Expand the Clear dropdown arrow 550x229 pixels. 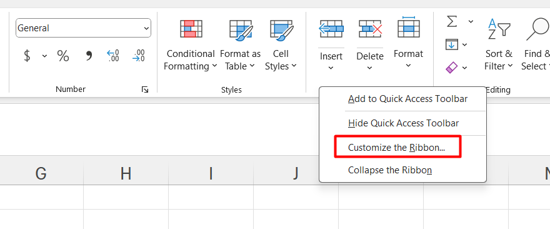[465, 68]
